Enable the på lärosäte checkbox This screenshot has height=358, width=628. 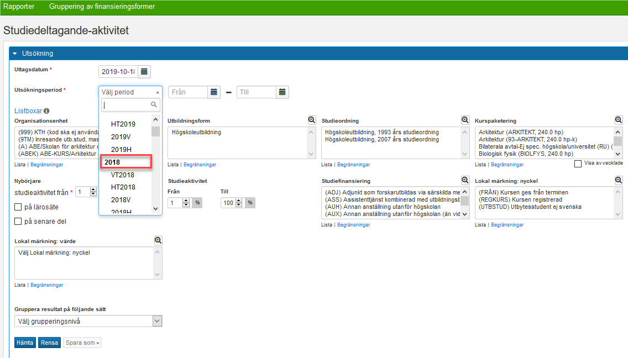tap(18, 207)
